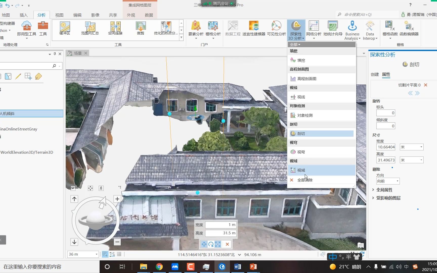Open Chrome from the Windows taskbar

(x=159, y=267)
